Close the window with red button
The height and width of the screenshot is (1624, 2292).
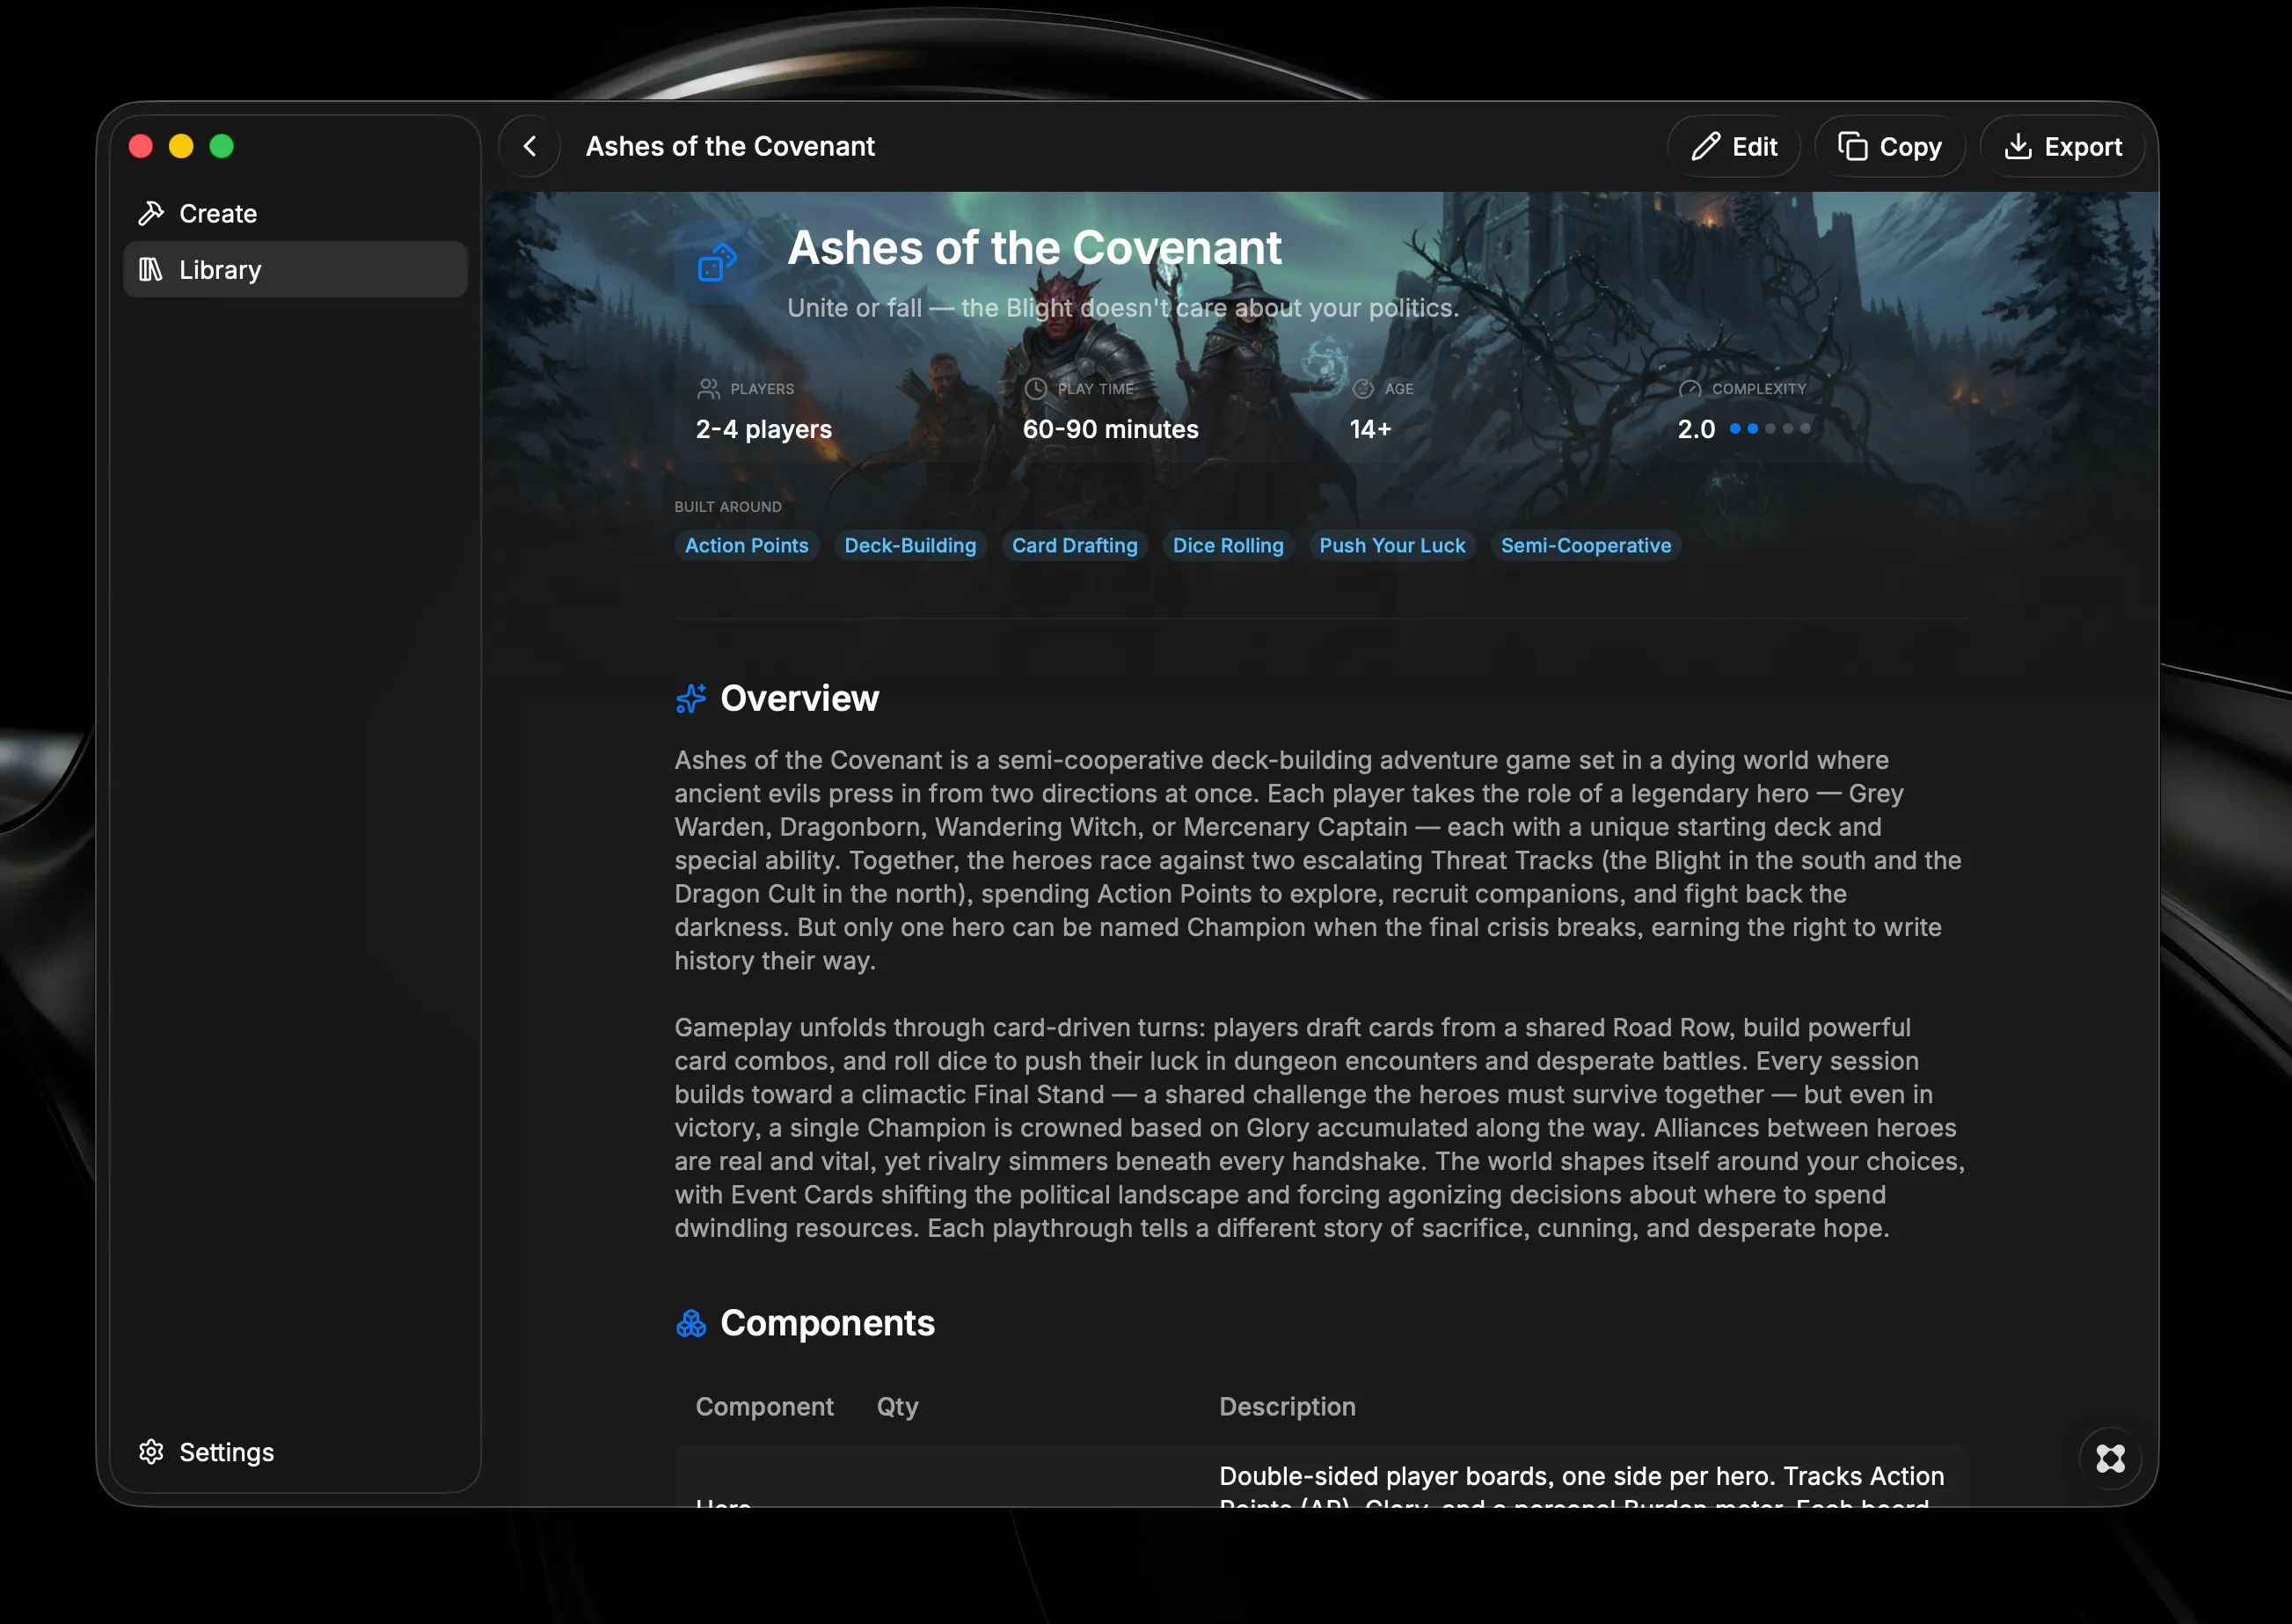141,147
